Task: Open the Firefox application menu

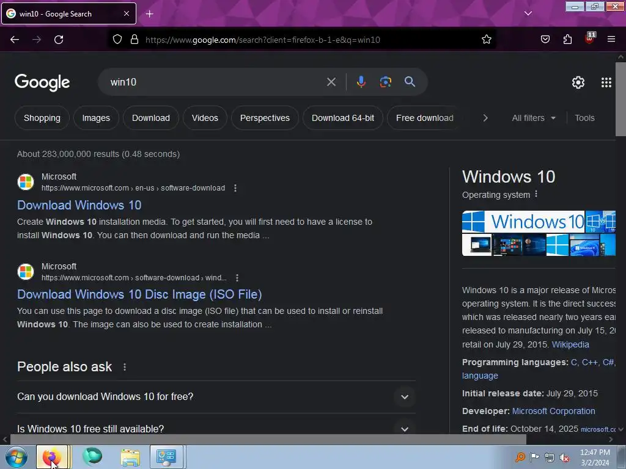Action: pyautogui.click(x=611, y=39)
